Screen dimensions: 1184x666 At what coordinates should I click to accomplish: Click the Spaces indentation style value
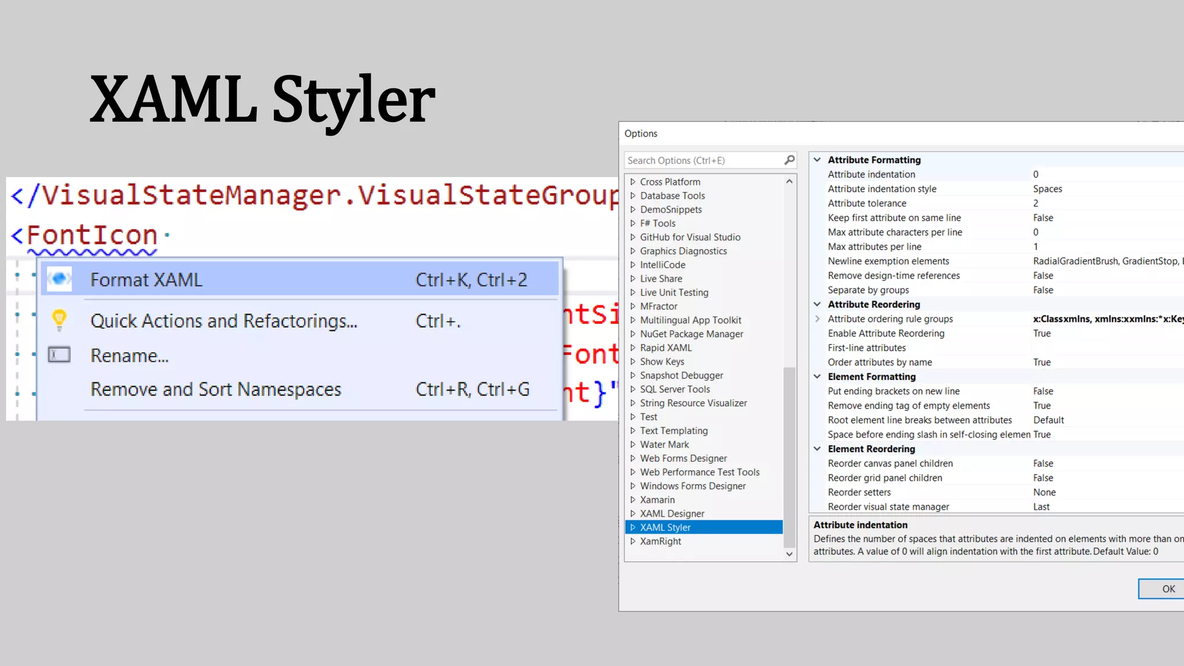pyautogui.click(x=1048, y=188)
